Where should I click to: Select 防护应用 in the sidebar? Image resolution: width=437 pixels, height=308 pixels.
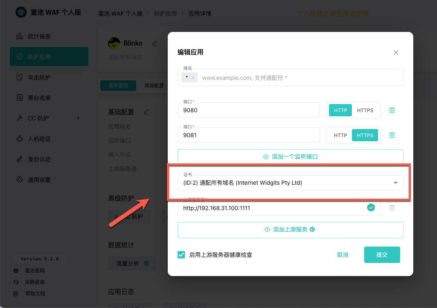[49, 57]
